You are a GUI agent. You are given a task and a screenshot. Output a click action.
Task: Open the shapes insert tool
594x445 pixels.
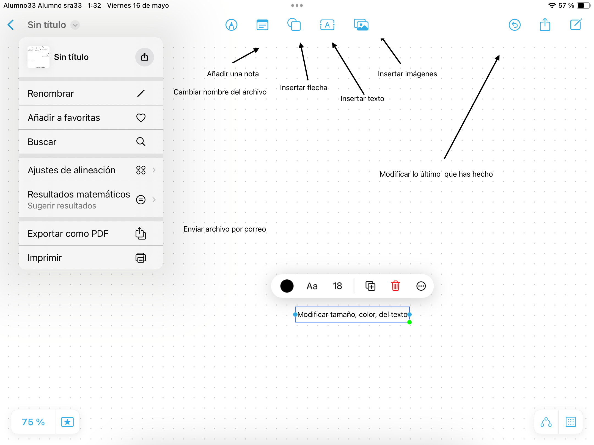tap(294, 25)
